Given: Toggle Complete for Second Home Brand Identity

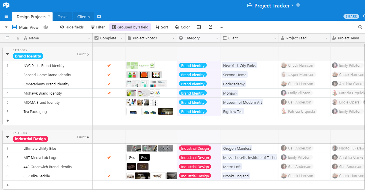Looking at the screenshot, I should pos(109,75).
